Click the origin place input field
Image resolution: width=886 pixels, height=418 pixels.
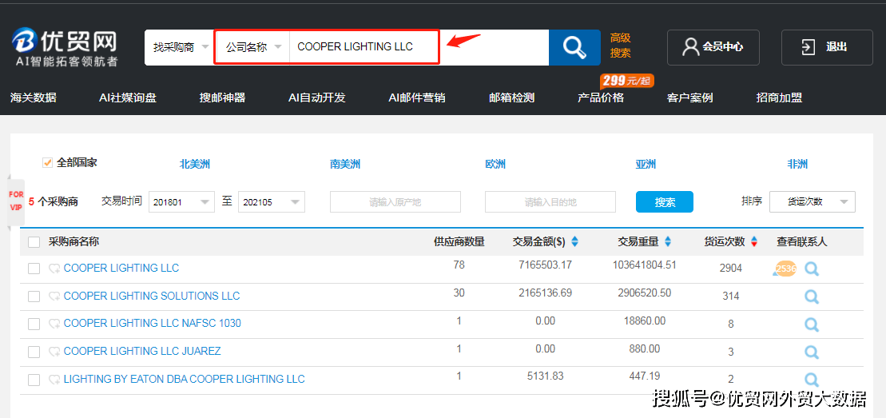pos(395,202)
